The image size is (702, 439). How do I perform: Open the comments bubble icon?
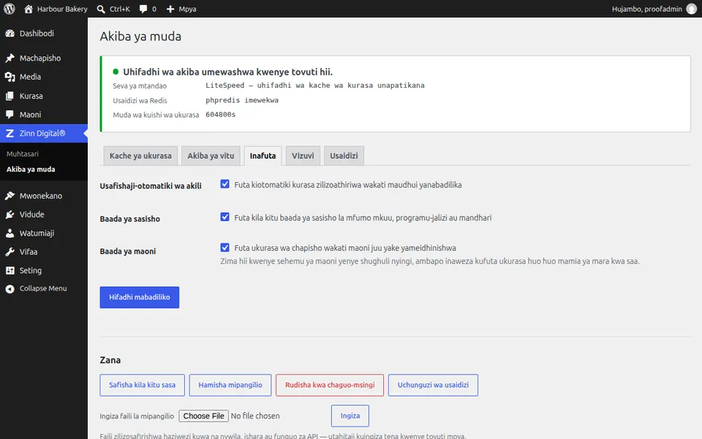[x=143, y=9]
